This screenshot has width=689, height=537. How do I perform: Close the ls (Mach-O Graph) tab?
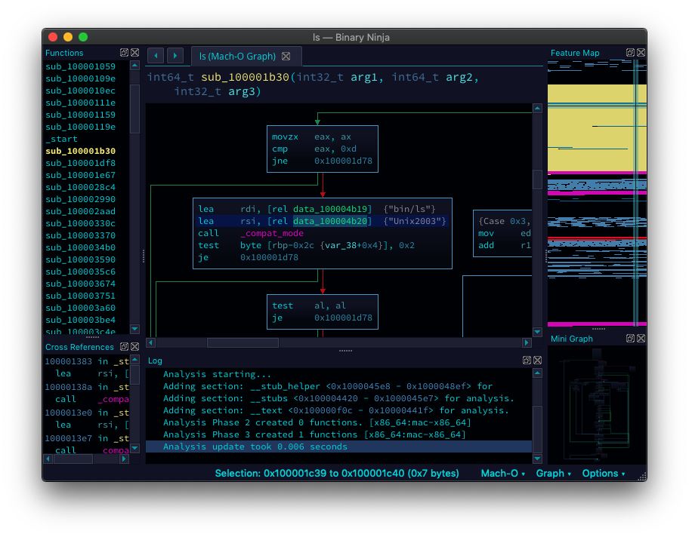click(286, 57)
